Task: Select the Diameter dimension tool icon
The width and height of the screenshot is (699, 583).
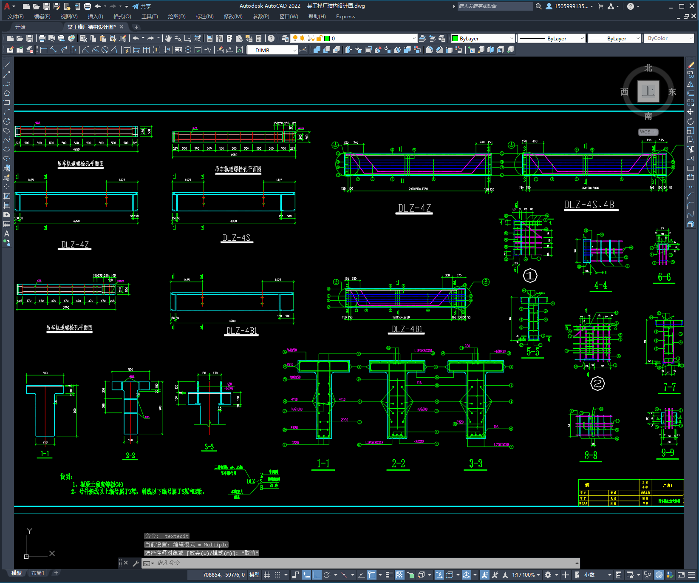Action: tap(105, 50)
